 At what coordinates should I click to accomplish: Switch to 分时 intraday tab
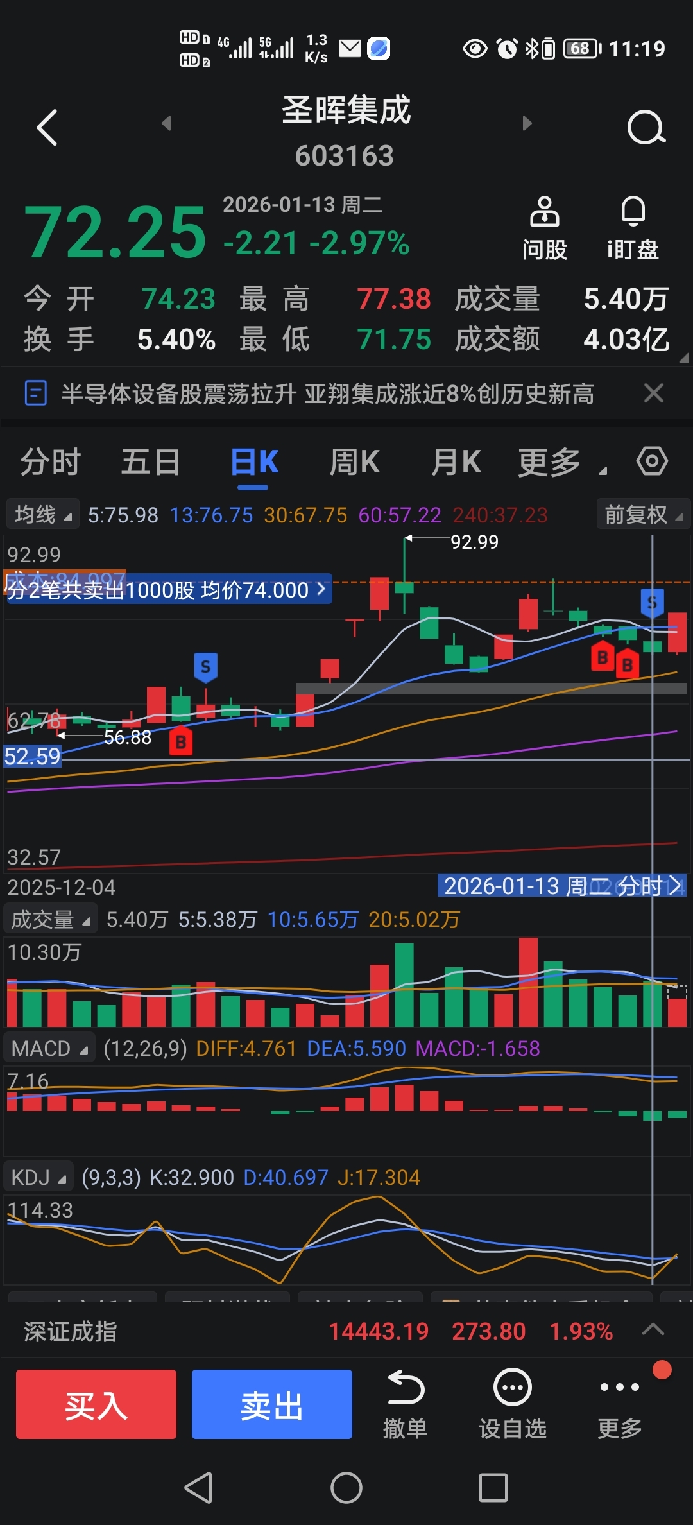(50, 462)
